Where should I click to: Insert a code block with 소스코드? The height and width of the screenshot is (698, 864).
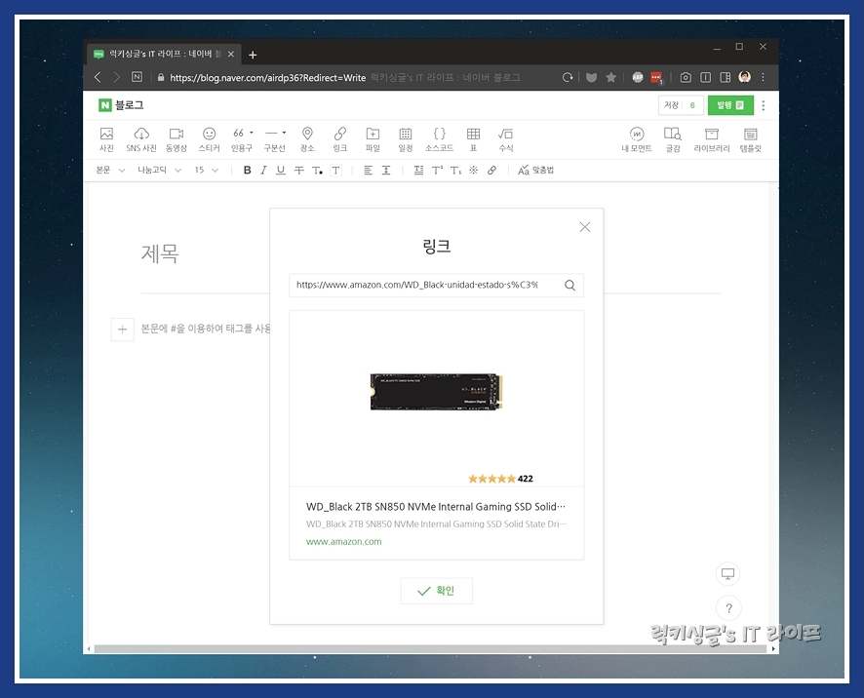[x=439, y=139]
